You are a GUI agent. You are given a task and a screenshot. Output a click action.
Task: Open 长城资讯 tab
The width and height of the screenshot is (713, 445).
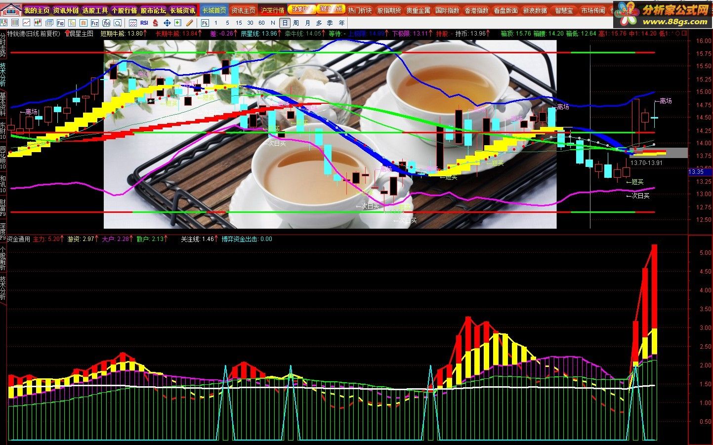(x=182, y=10)
